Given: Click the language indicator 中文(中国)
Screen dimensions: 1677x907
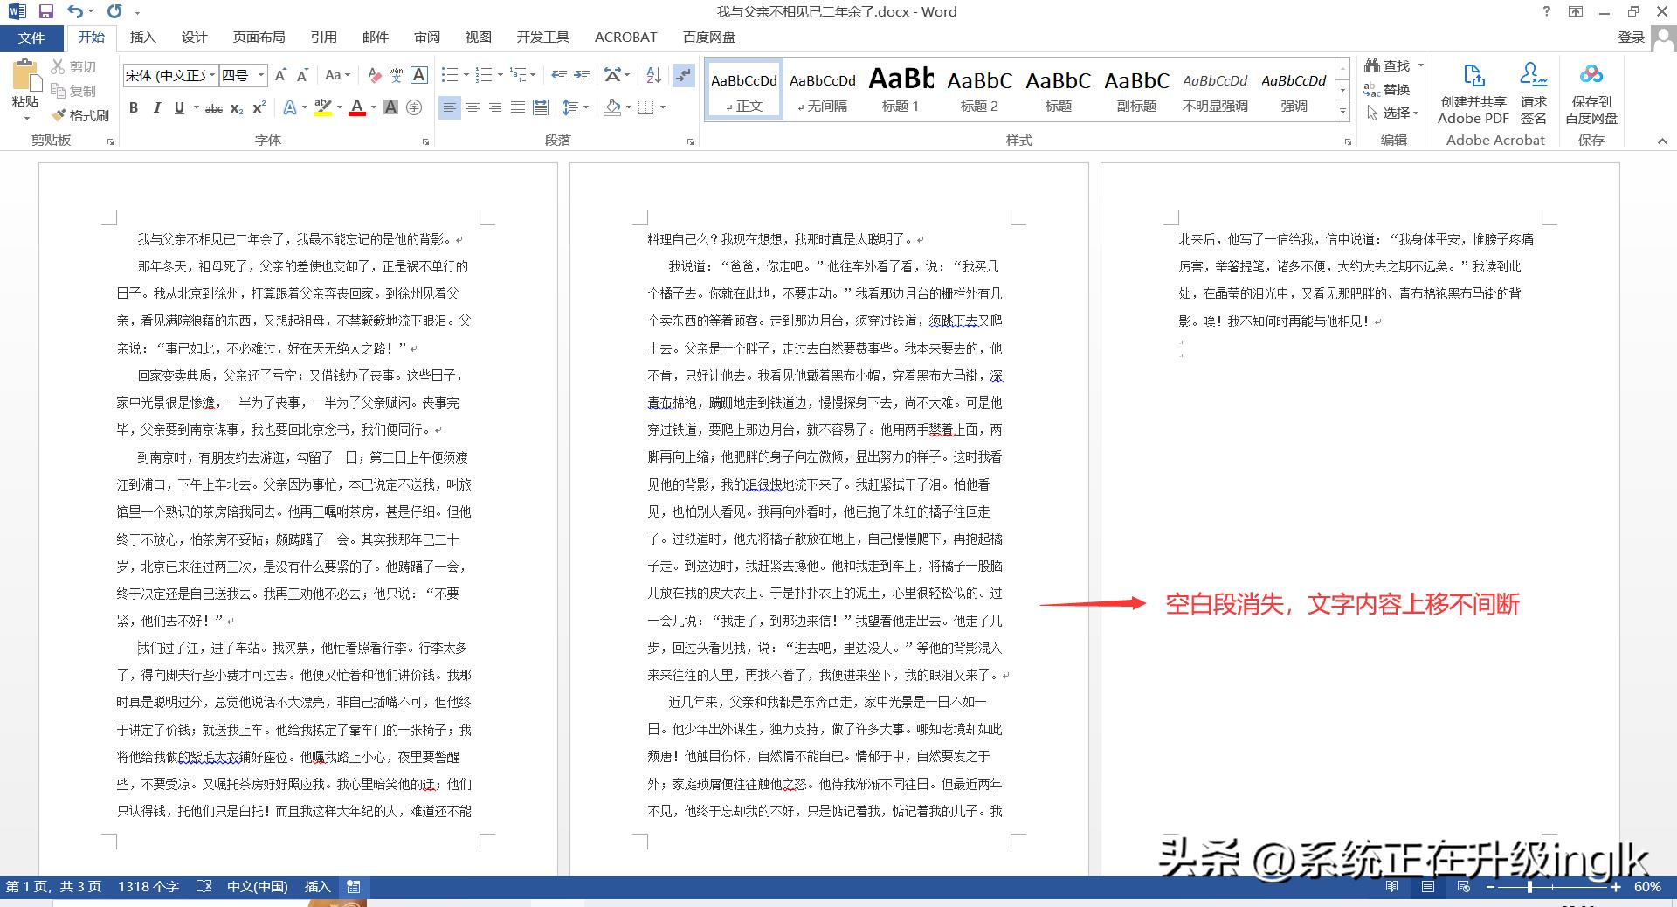Looking at the screenshot, I should [x=257, y=886].
